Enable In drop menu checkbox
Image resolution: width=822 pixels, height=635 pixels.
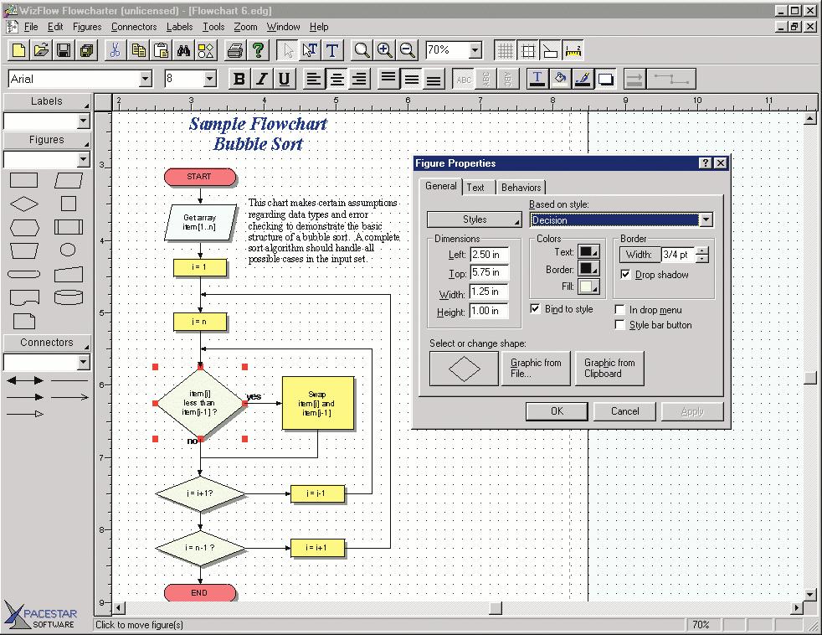click(x=619, y=310)
